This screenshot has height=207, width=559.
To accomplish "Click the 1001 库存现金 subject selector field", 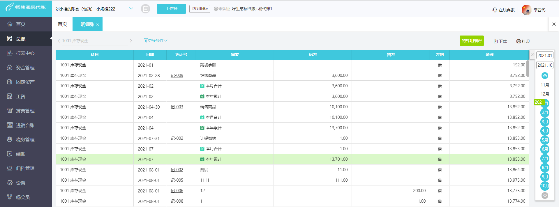I will click(x=95, y=41).
